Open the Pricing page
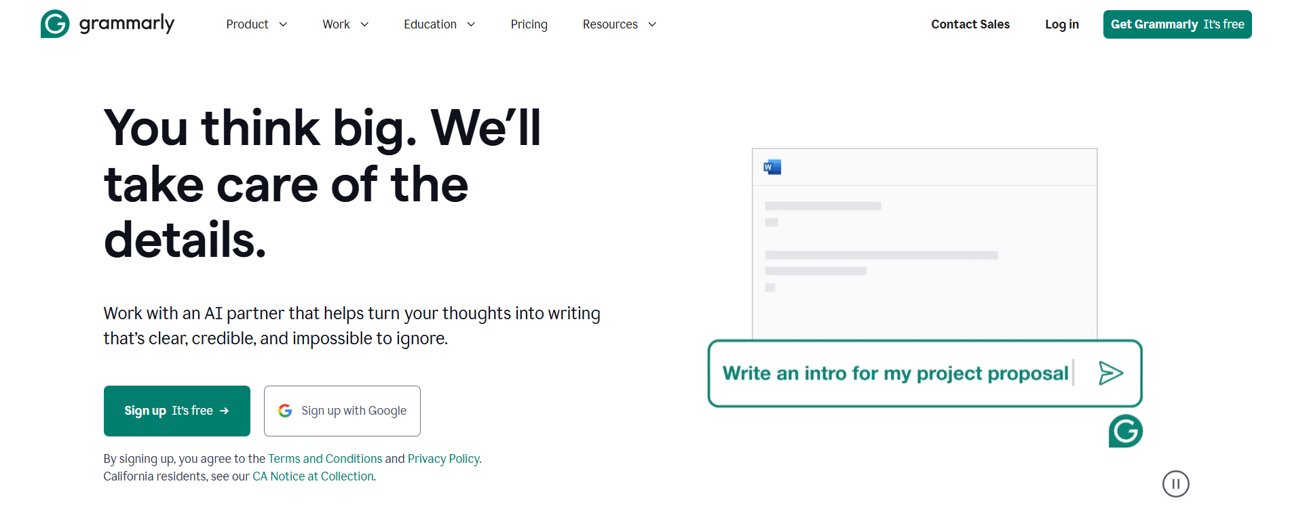The width and height of the screenshot is (1290, 511). [x=529, y=24]
